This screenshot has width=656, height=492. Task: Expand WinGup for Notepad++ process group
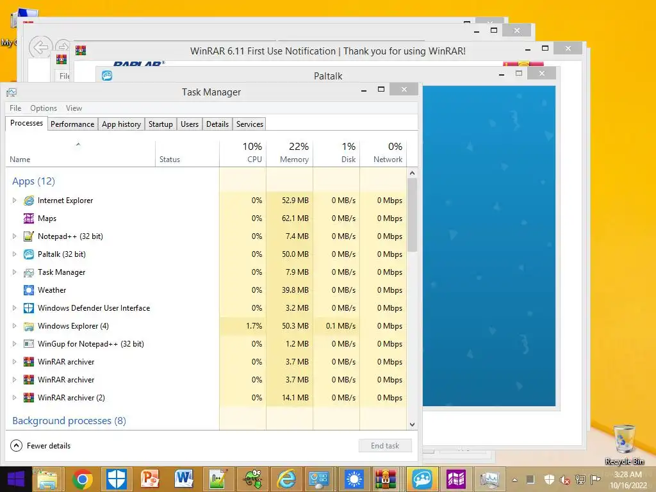click(14, 344)
